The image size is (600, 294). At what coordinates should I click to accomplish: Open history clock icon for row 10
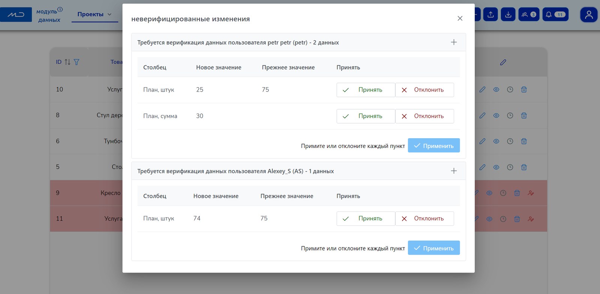tap(510, 89)
